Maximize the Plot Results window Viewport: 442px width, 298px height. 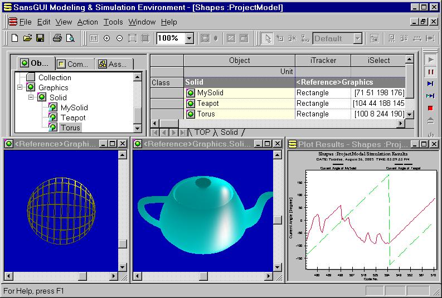[x=424, y=144]
